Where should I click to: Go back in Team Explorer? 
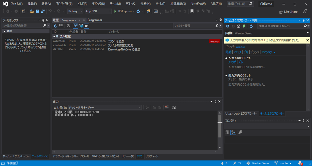click(x=227, y=26)
